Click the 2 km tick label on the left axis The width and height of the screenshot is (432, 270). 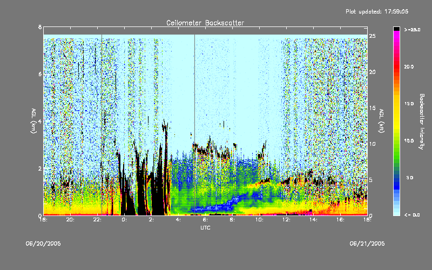pyautogui.click(x=40, y=168)
